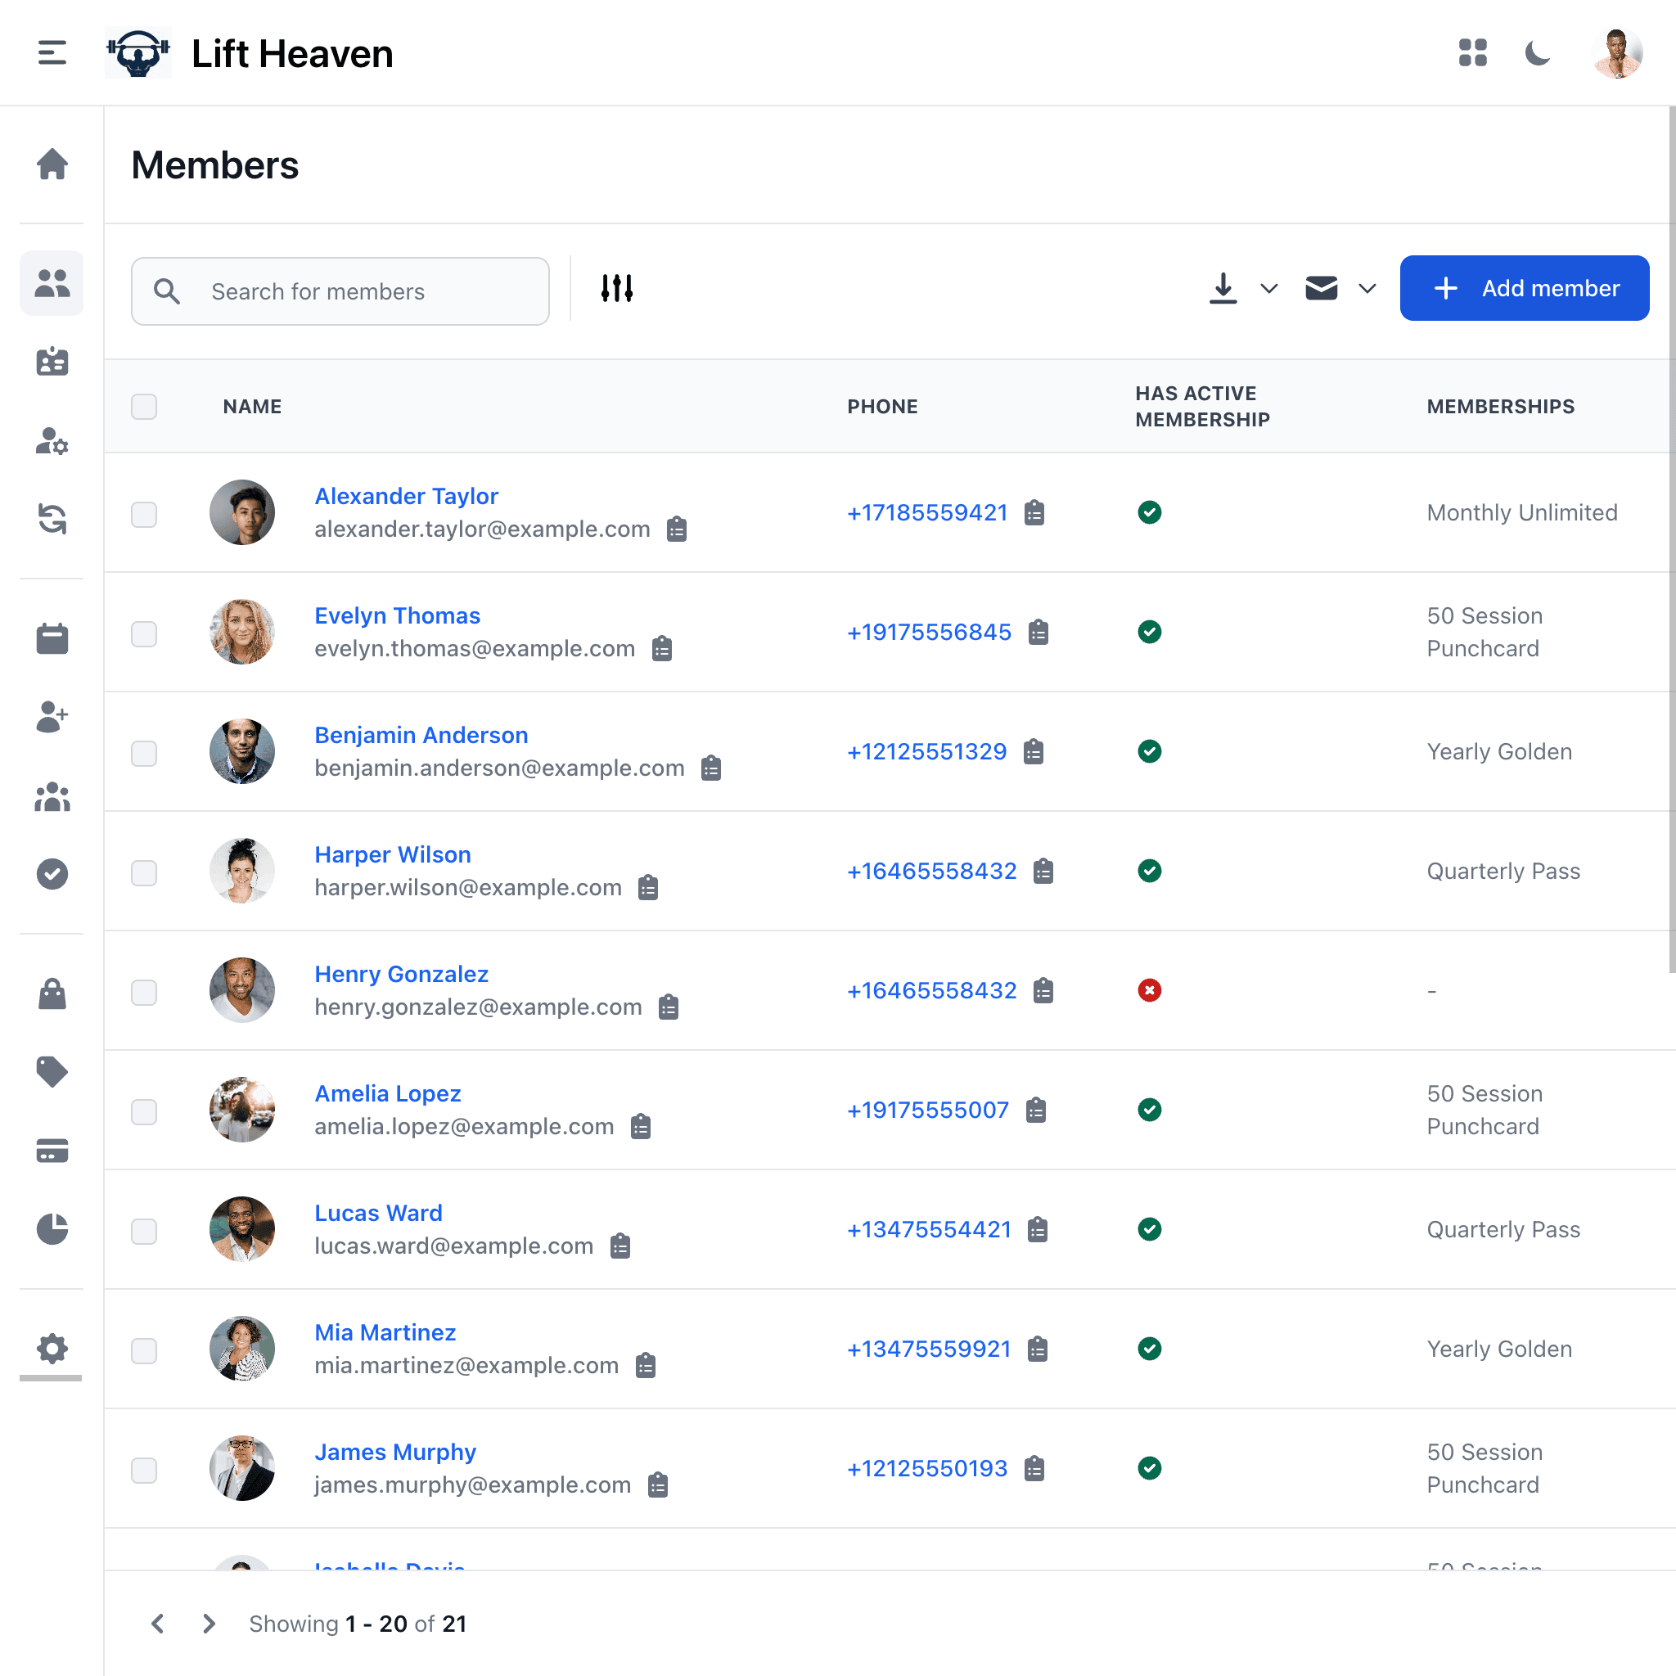Open the Home dashboard icon

[x=52, y=164]
